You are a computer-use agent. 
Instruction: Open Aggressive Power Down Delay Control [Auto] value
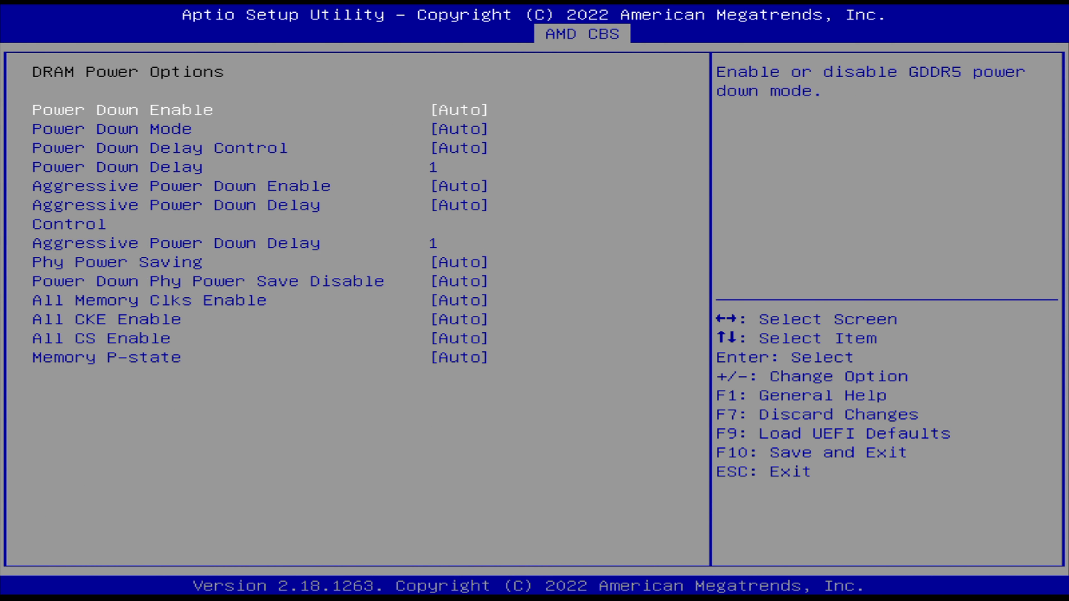pyautogui.click(x=459, y=206)
